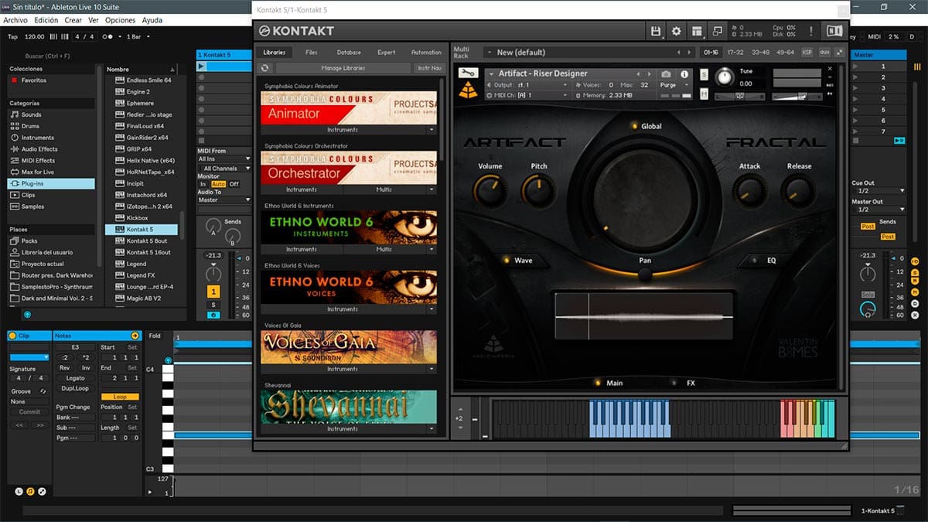Click the Kontakt Tune knob
This screenshot has width=928, height=522.
[724, 77]
